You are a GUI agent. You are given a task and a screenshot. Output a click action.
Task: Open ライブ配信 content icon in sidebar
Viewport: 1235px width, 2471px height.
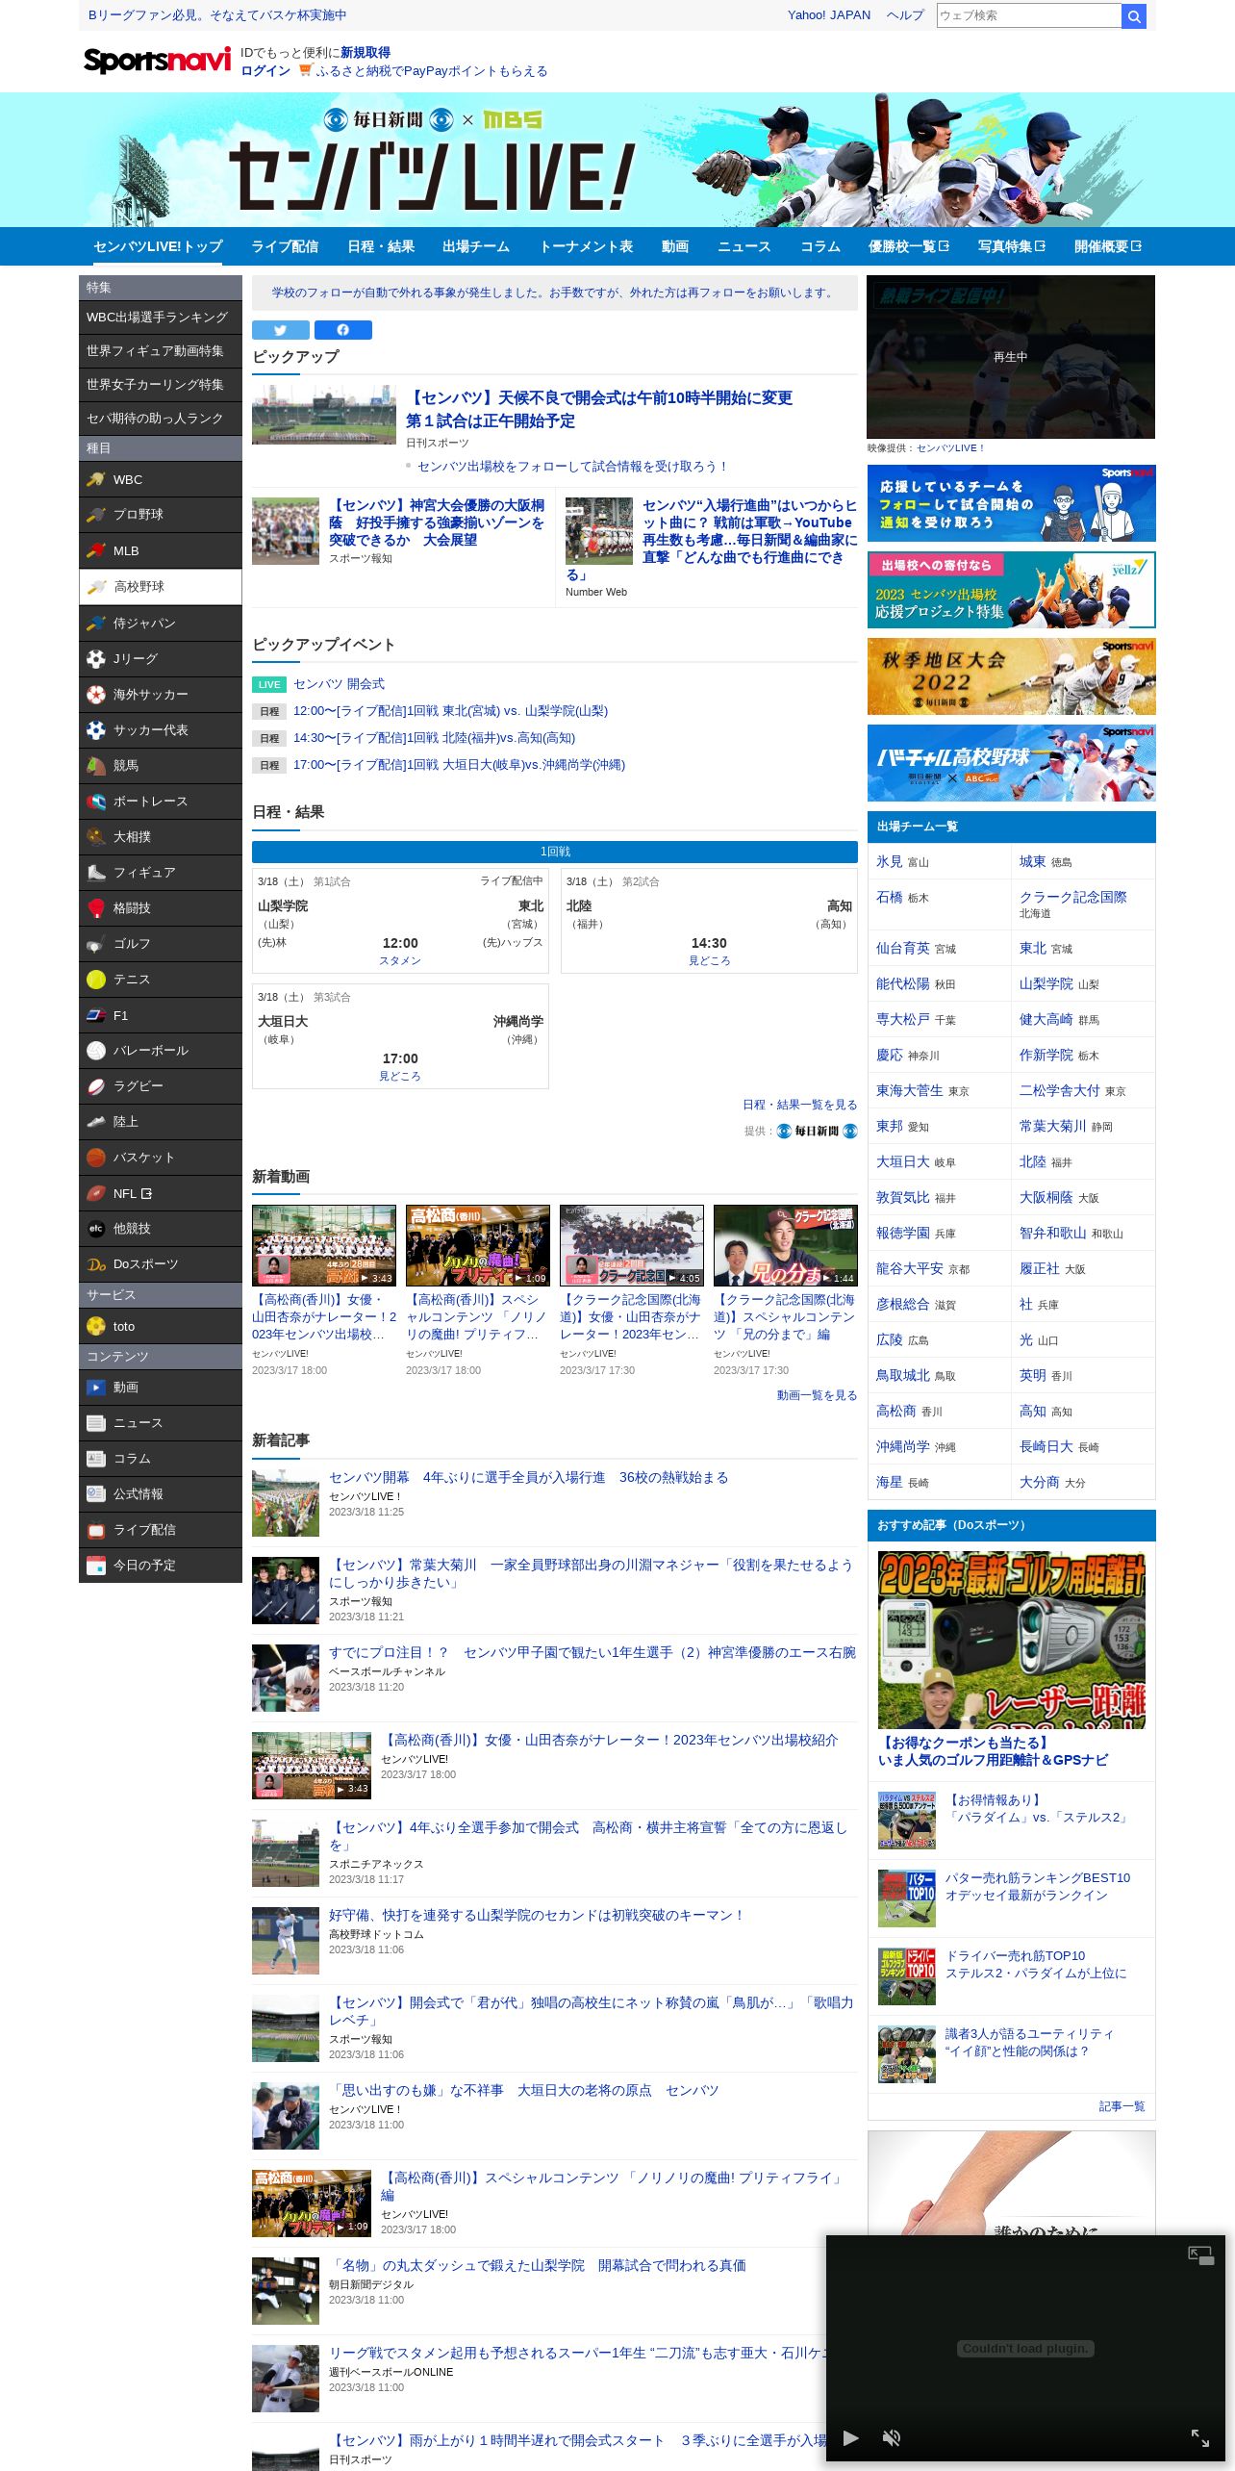pos(96,1529)
